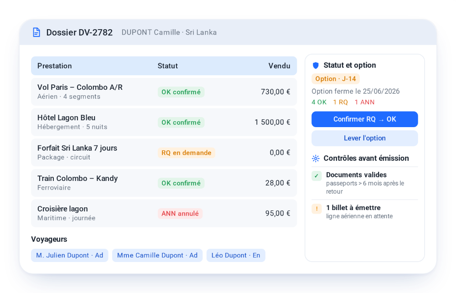
Task: Click the gear icon beside Contrôles avant émission
Action: (x=316, y=159)
